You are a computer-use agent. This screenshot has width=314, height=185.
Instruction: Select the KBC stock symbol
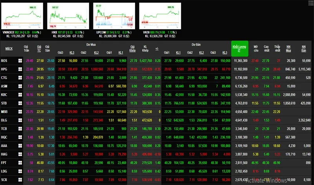4,94
